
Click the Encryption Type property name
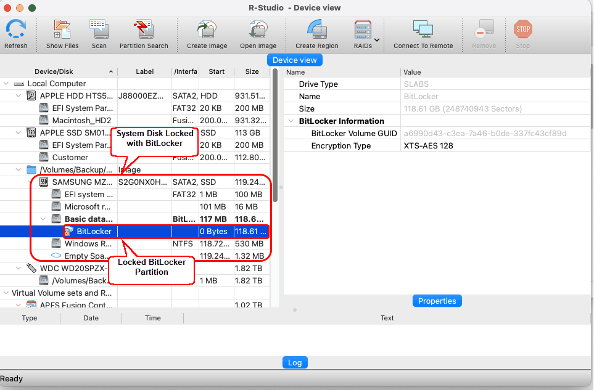(x=341, y=146)
